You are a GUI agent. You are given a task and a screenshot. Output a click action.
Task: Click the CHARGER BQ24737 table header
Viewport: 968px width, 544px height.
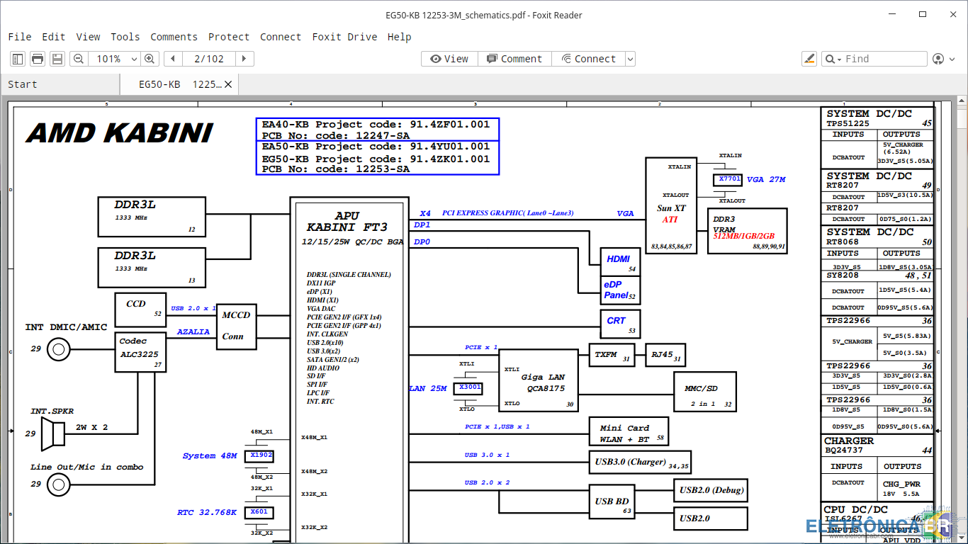point(877,445)
